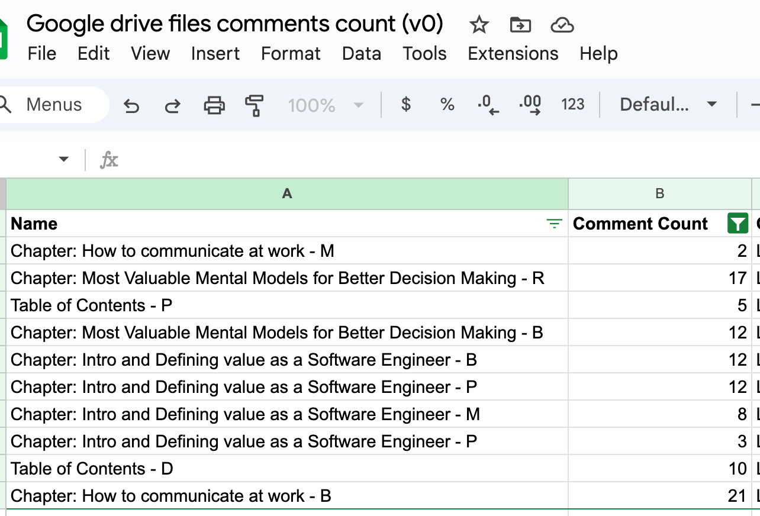Format selection as percent
Screen dimensions: 760x516
[x=447, y=104]
